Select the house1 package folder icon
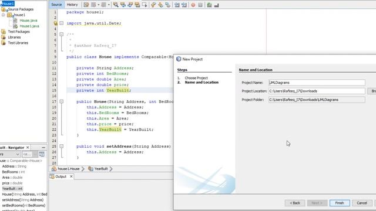 pos(9,15)
